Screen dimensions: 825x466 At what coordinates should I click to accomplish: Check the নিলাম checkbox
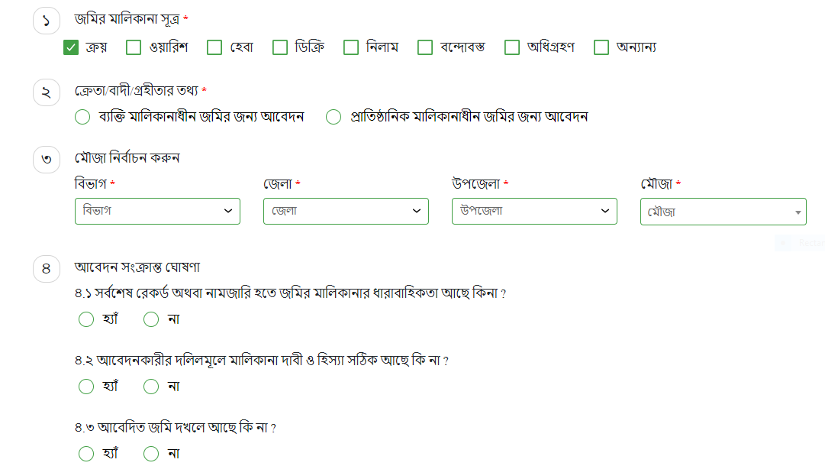pos(350,47)
